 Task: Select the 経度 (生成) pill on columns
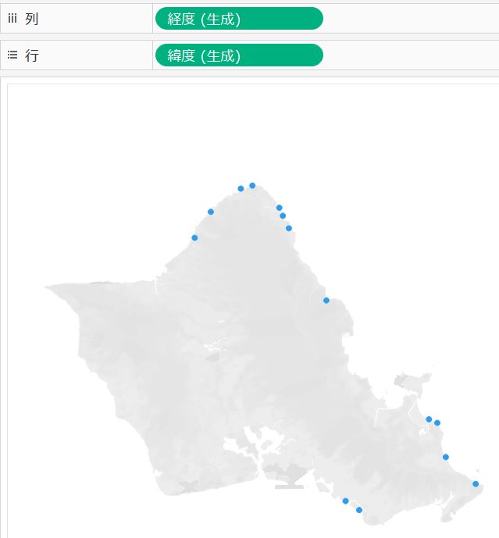[x=239, y=19]
